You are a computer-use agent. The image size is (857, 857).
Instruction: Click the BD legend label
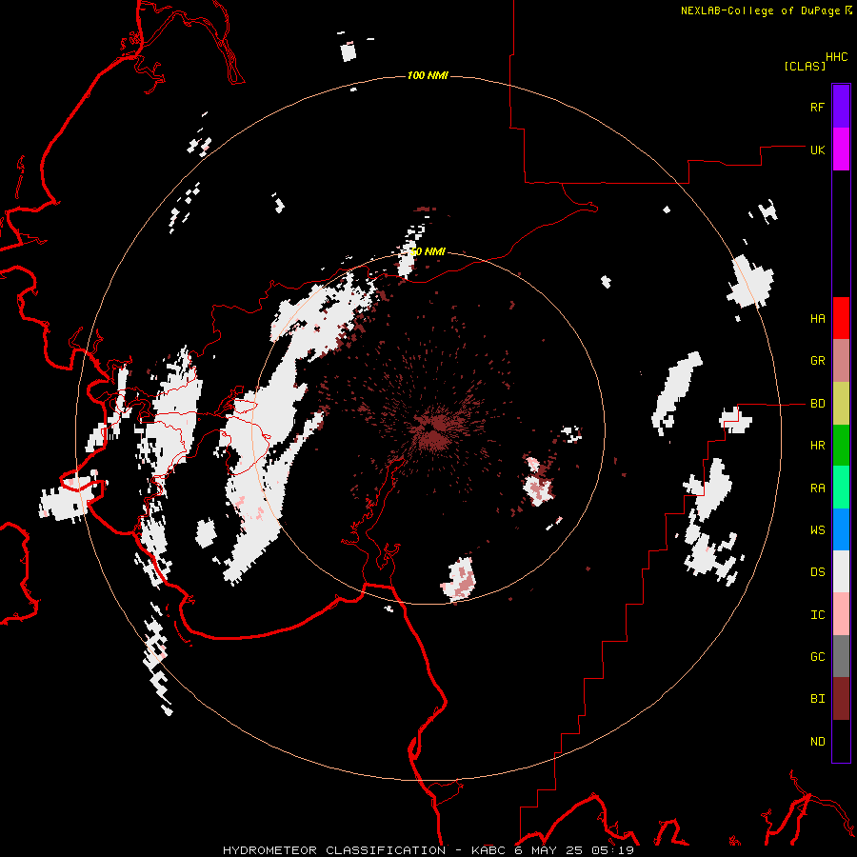click(x=817, y=404)
